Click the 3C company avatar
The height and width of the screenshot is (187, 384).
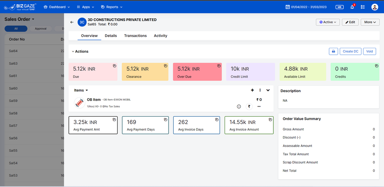(x=82, y=22)
